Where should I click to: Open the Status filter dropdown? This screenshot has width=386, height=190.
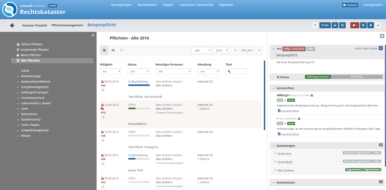point(138,71)
